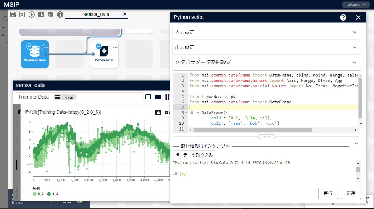Open the bar chart icon in top toolbar

tap(41, 14)
